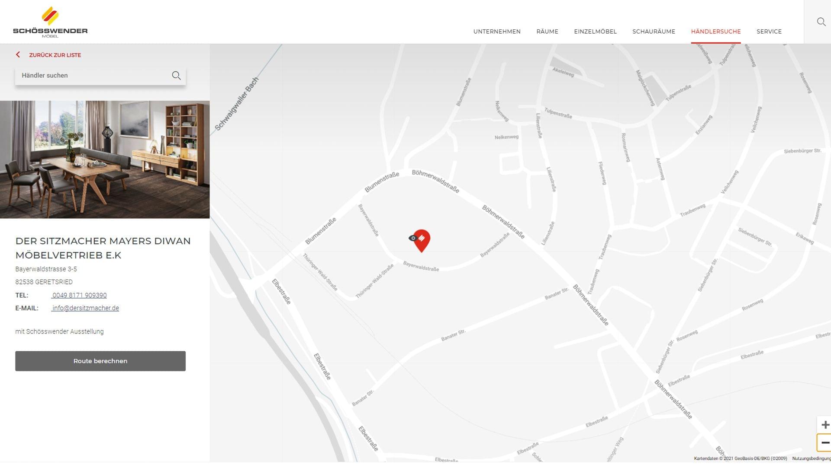Open the Schauräume menu
831x471 pixels.
pos(654,32)
